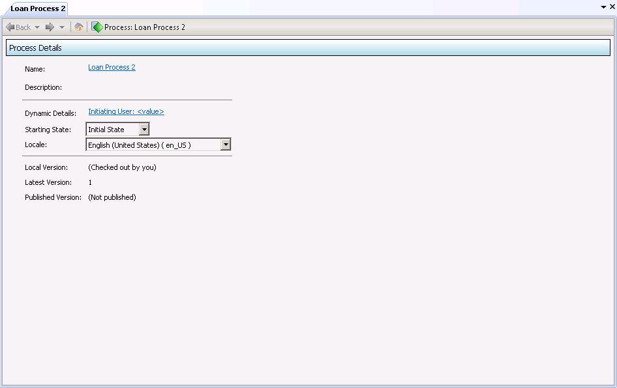Image resolution: width=617 pixels, height=388 pixels.
Task: Click the Initiating User value link
Action: point(126,111)
